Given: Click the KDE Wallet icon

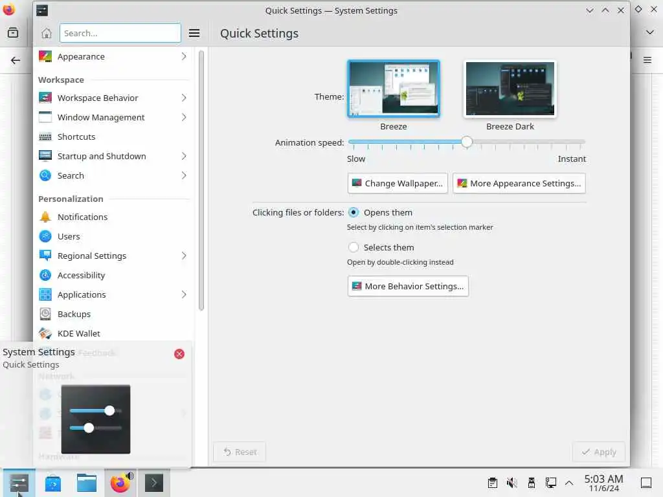Looking at the screenshot, I should pos(45,333).
